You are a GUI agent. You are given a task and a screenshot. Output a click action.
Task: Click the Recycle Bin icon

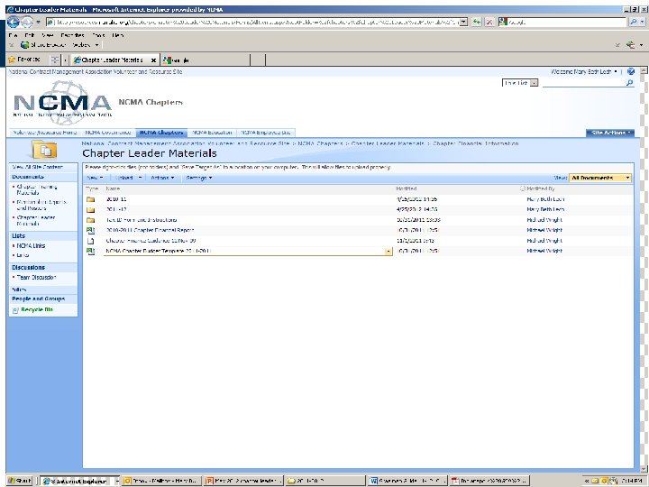pos(15,309)
